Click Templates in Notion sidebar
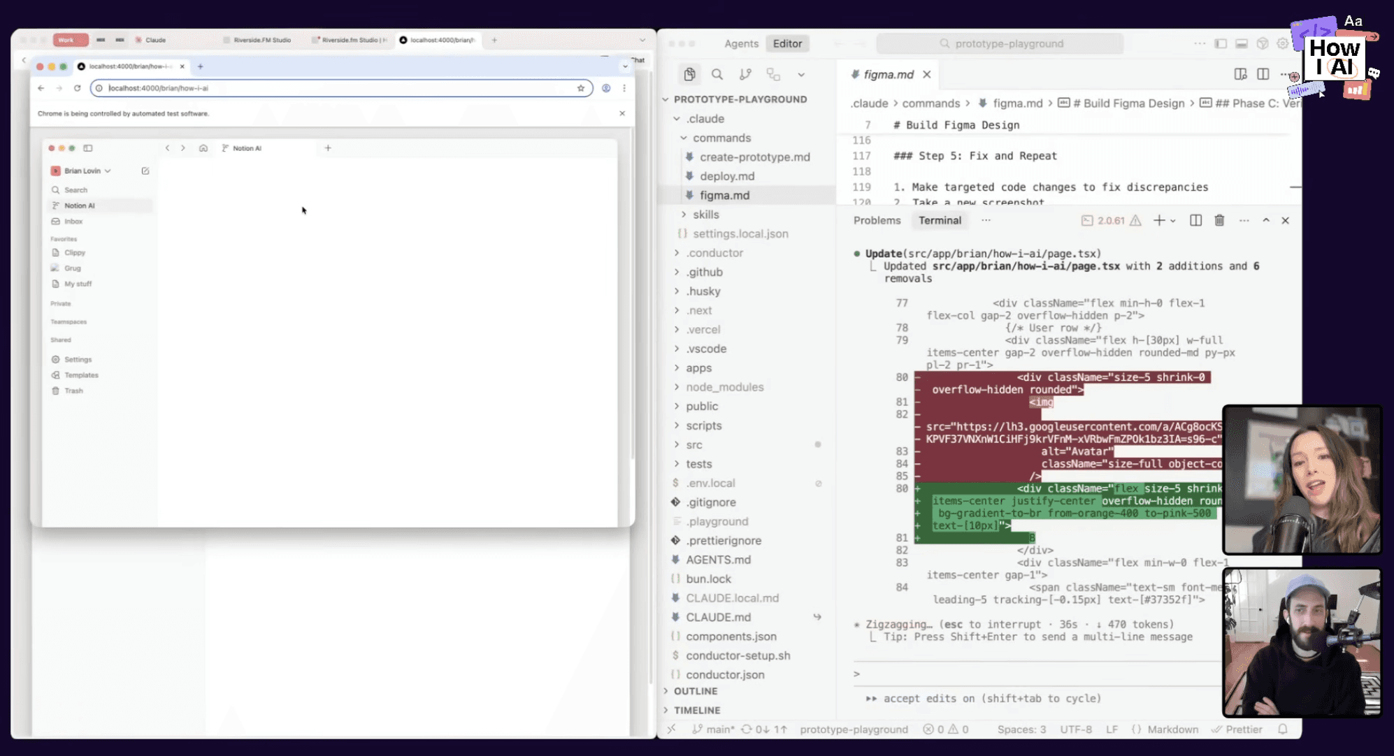The width and height of the screenshot is (1394, 756). (x=81, y=375)
